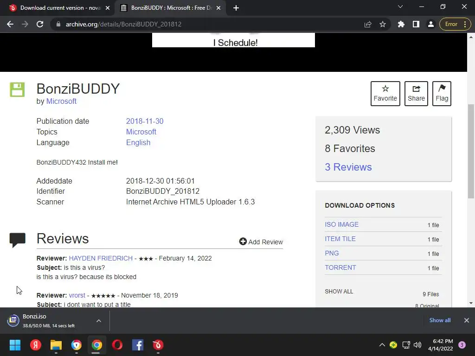
Task: Open the Windows Start menu
Action: 15,345
